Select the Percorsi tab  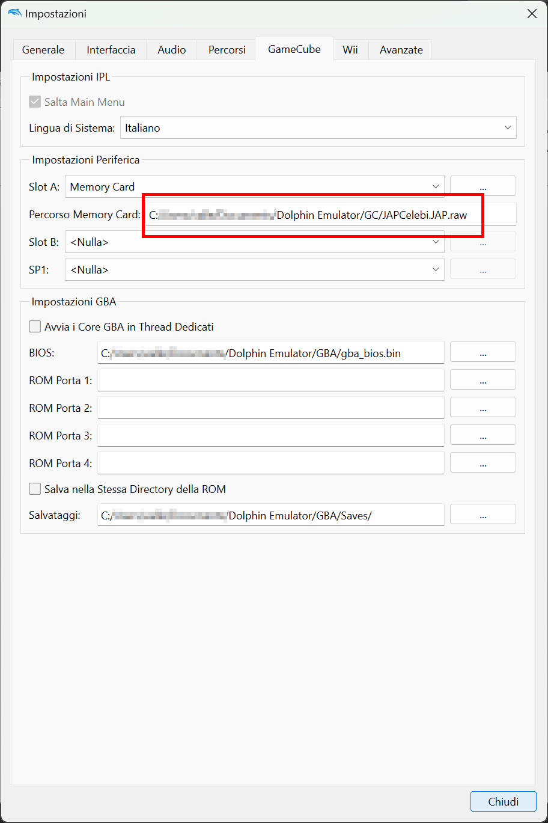pos(227,50)
